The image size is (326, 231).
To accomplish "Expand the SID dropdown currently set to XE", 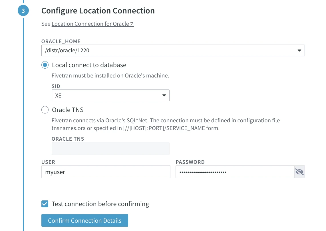I will coord(110,95).
